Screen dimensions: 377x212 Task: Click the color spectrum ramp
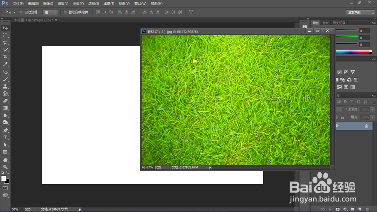click(x=354, y=52)
